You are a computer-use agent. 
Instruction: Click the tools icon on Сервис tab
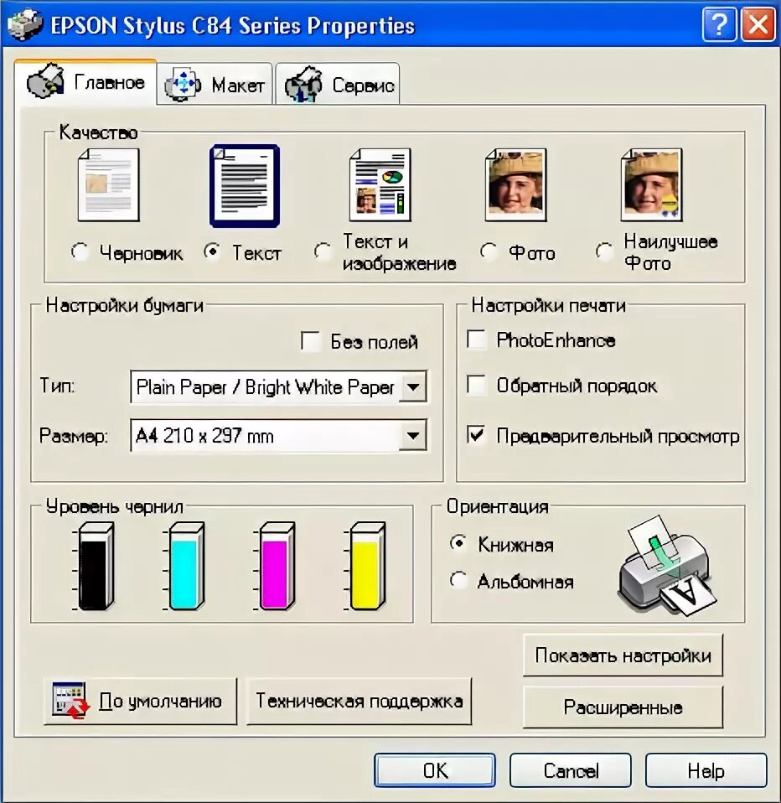point(303,84)
